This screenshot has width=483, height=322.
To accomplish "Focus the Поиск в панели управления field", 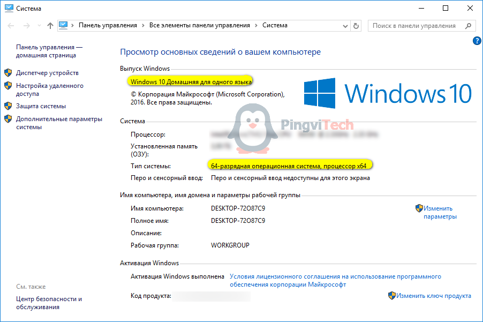I will tap(422, 26).
